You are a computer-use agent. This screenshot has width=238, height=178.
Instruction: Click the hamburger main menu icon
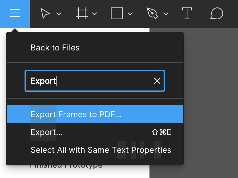[x=15, y=14]
